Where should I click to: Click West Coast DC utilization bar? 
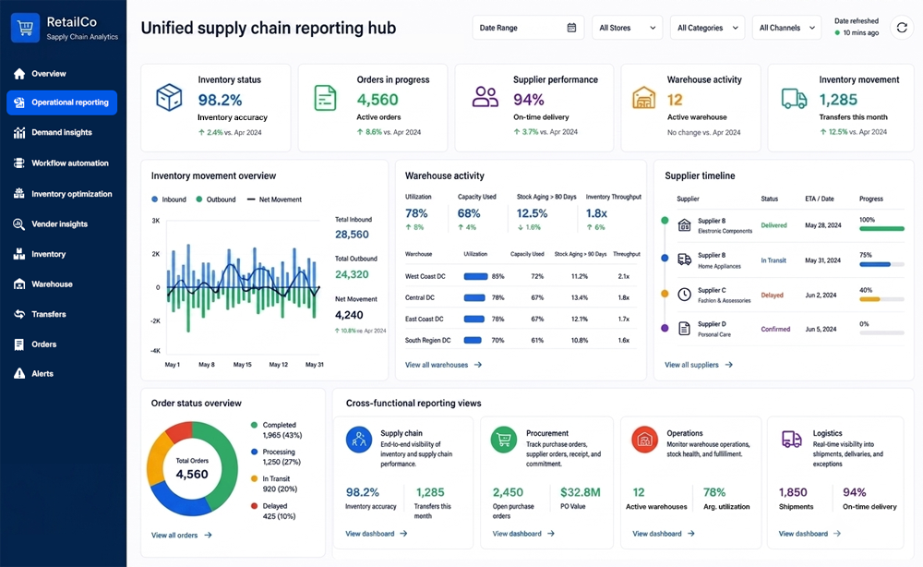point(475,276)
